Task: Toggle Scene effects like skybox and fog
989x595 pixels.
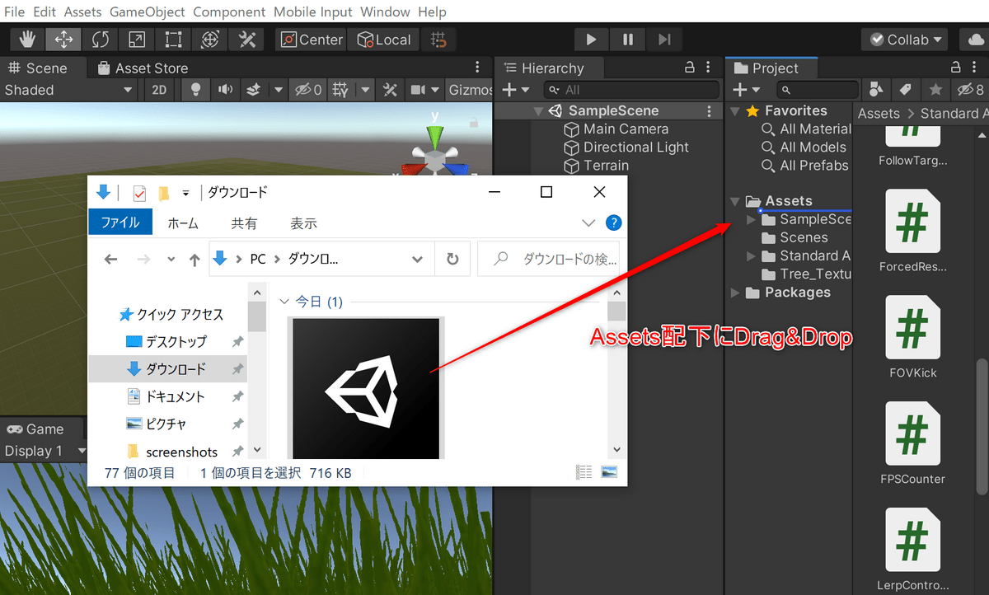Action: pyautogui.click(x=254, y=90)
